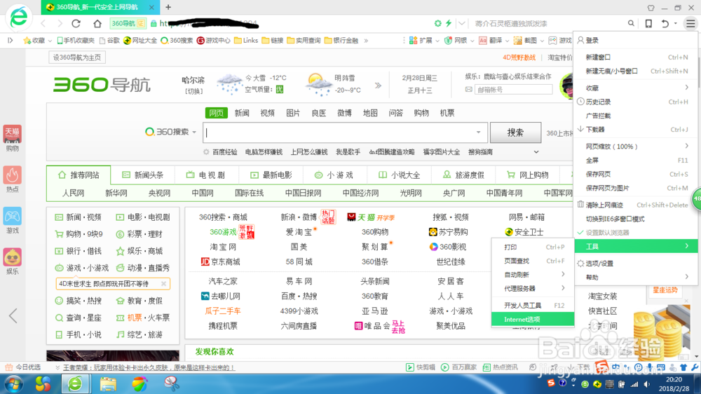Click the browser reload button
Viewport: 701px width, 394px height.
(76, 23)
